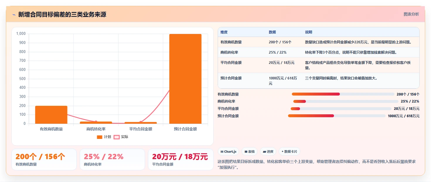Viewport: 431px width, 182px height.
Task: Toggle the 实际 legend entry
Action: click(x=121, y=137)
